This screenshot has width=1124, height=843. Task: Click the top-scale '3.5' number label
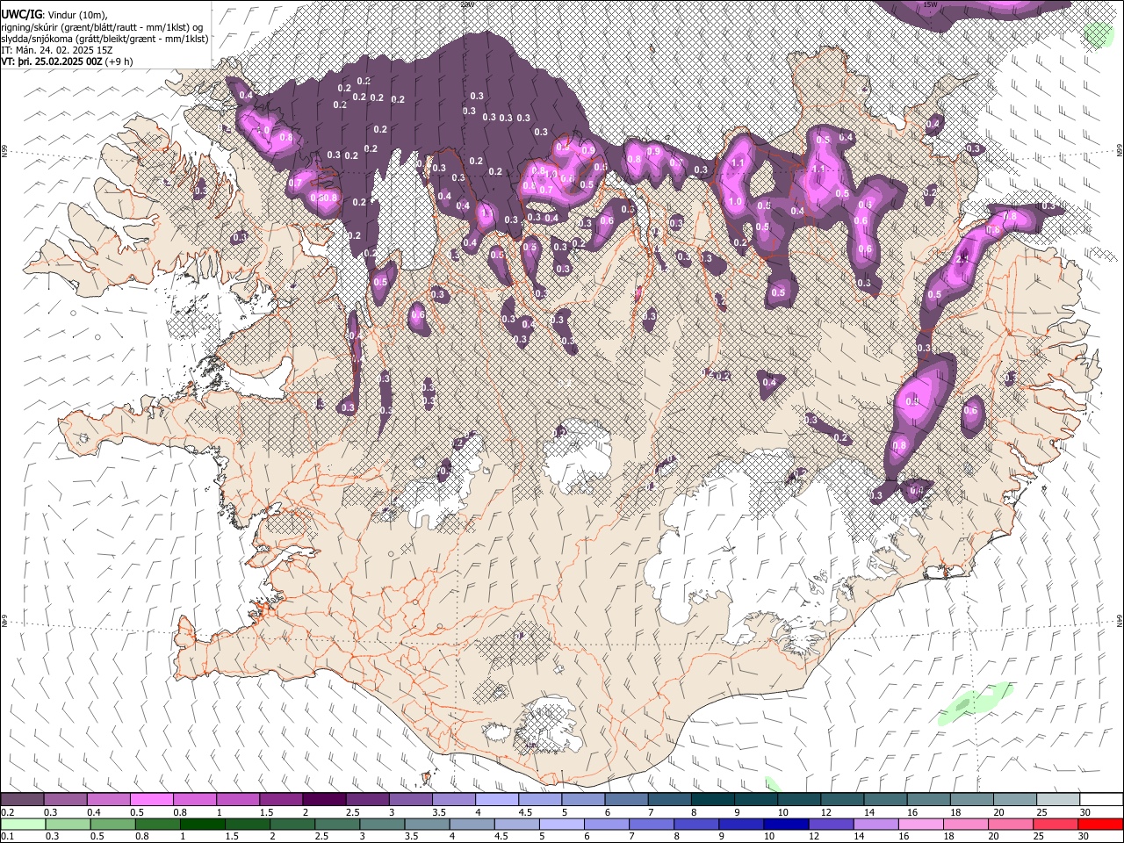pos(439,812)
